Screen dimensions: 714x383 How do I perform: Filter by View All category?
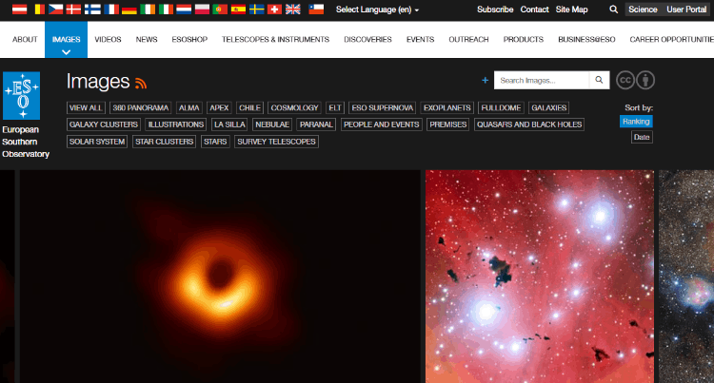86,107
